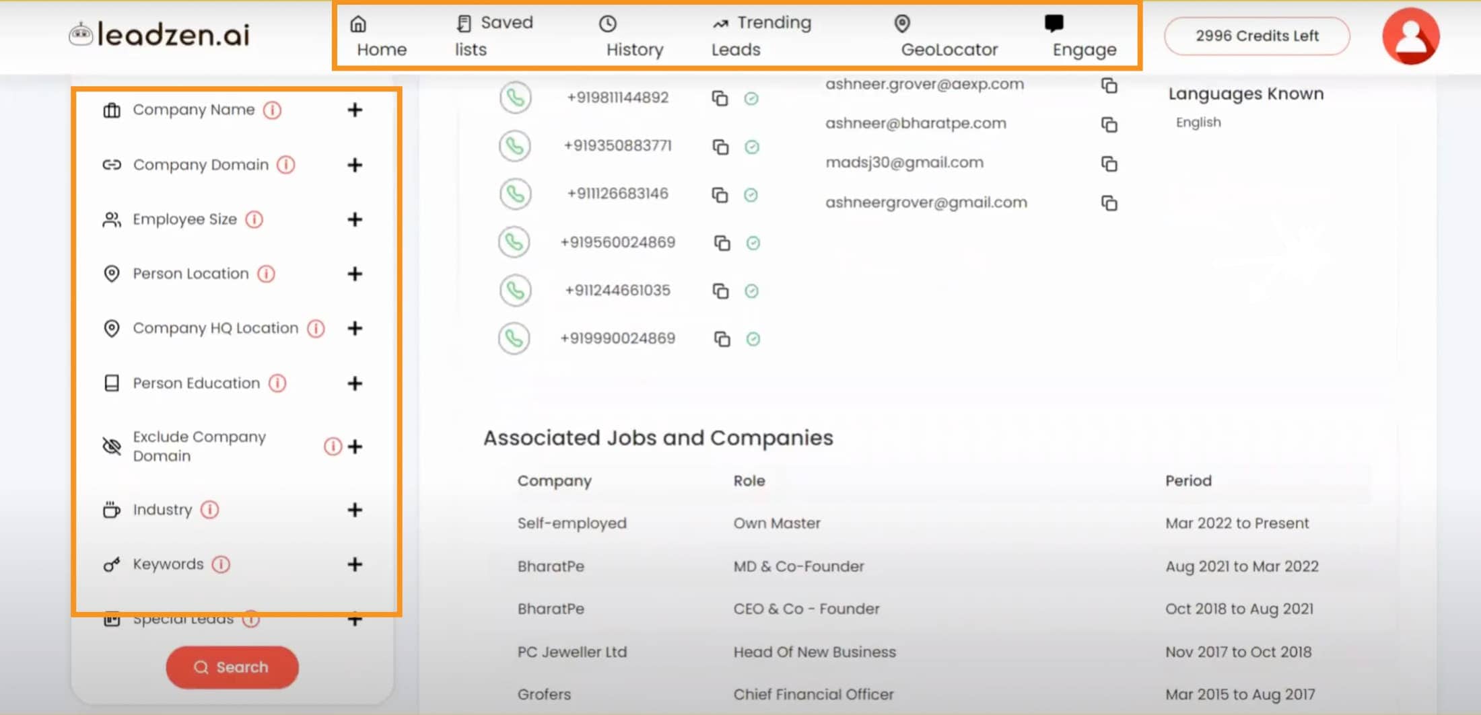Open the Engage tab

[x=1082, y=36]
